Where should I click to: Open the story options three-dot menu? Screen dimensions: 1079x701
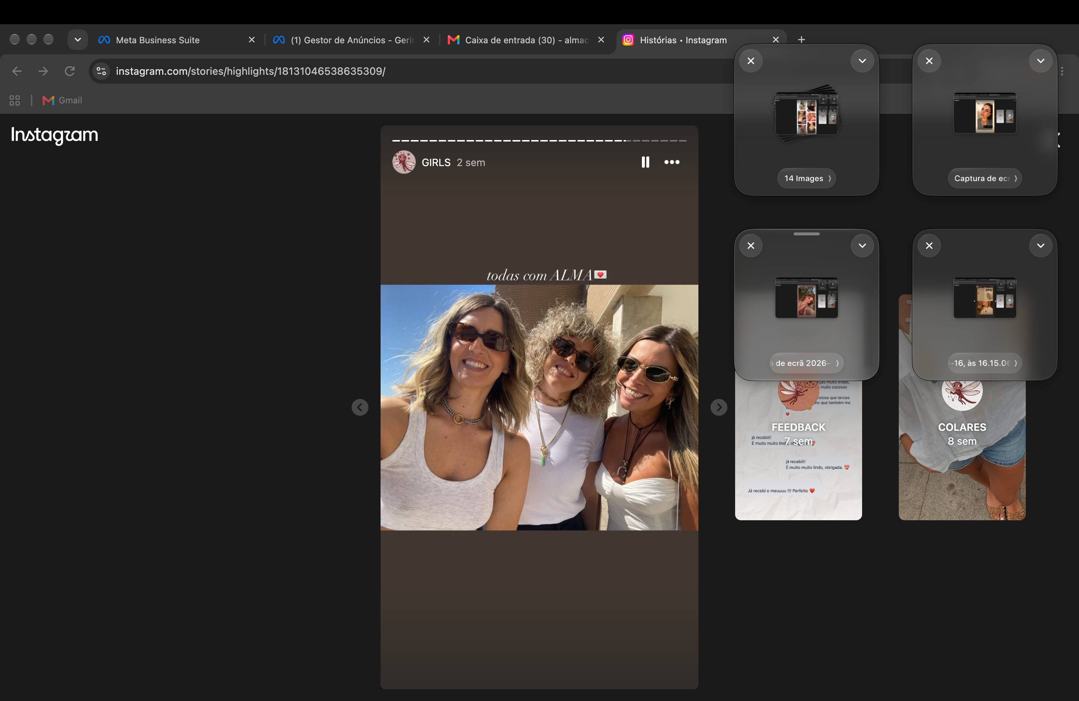click(x=671, y=162)
